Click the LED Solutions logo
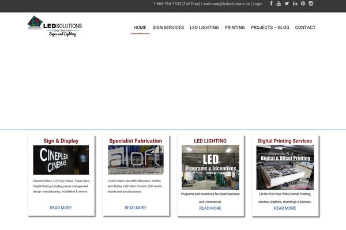This screenshot has height=230, width=346. pos(55,26)
